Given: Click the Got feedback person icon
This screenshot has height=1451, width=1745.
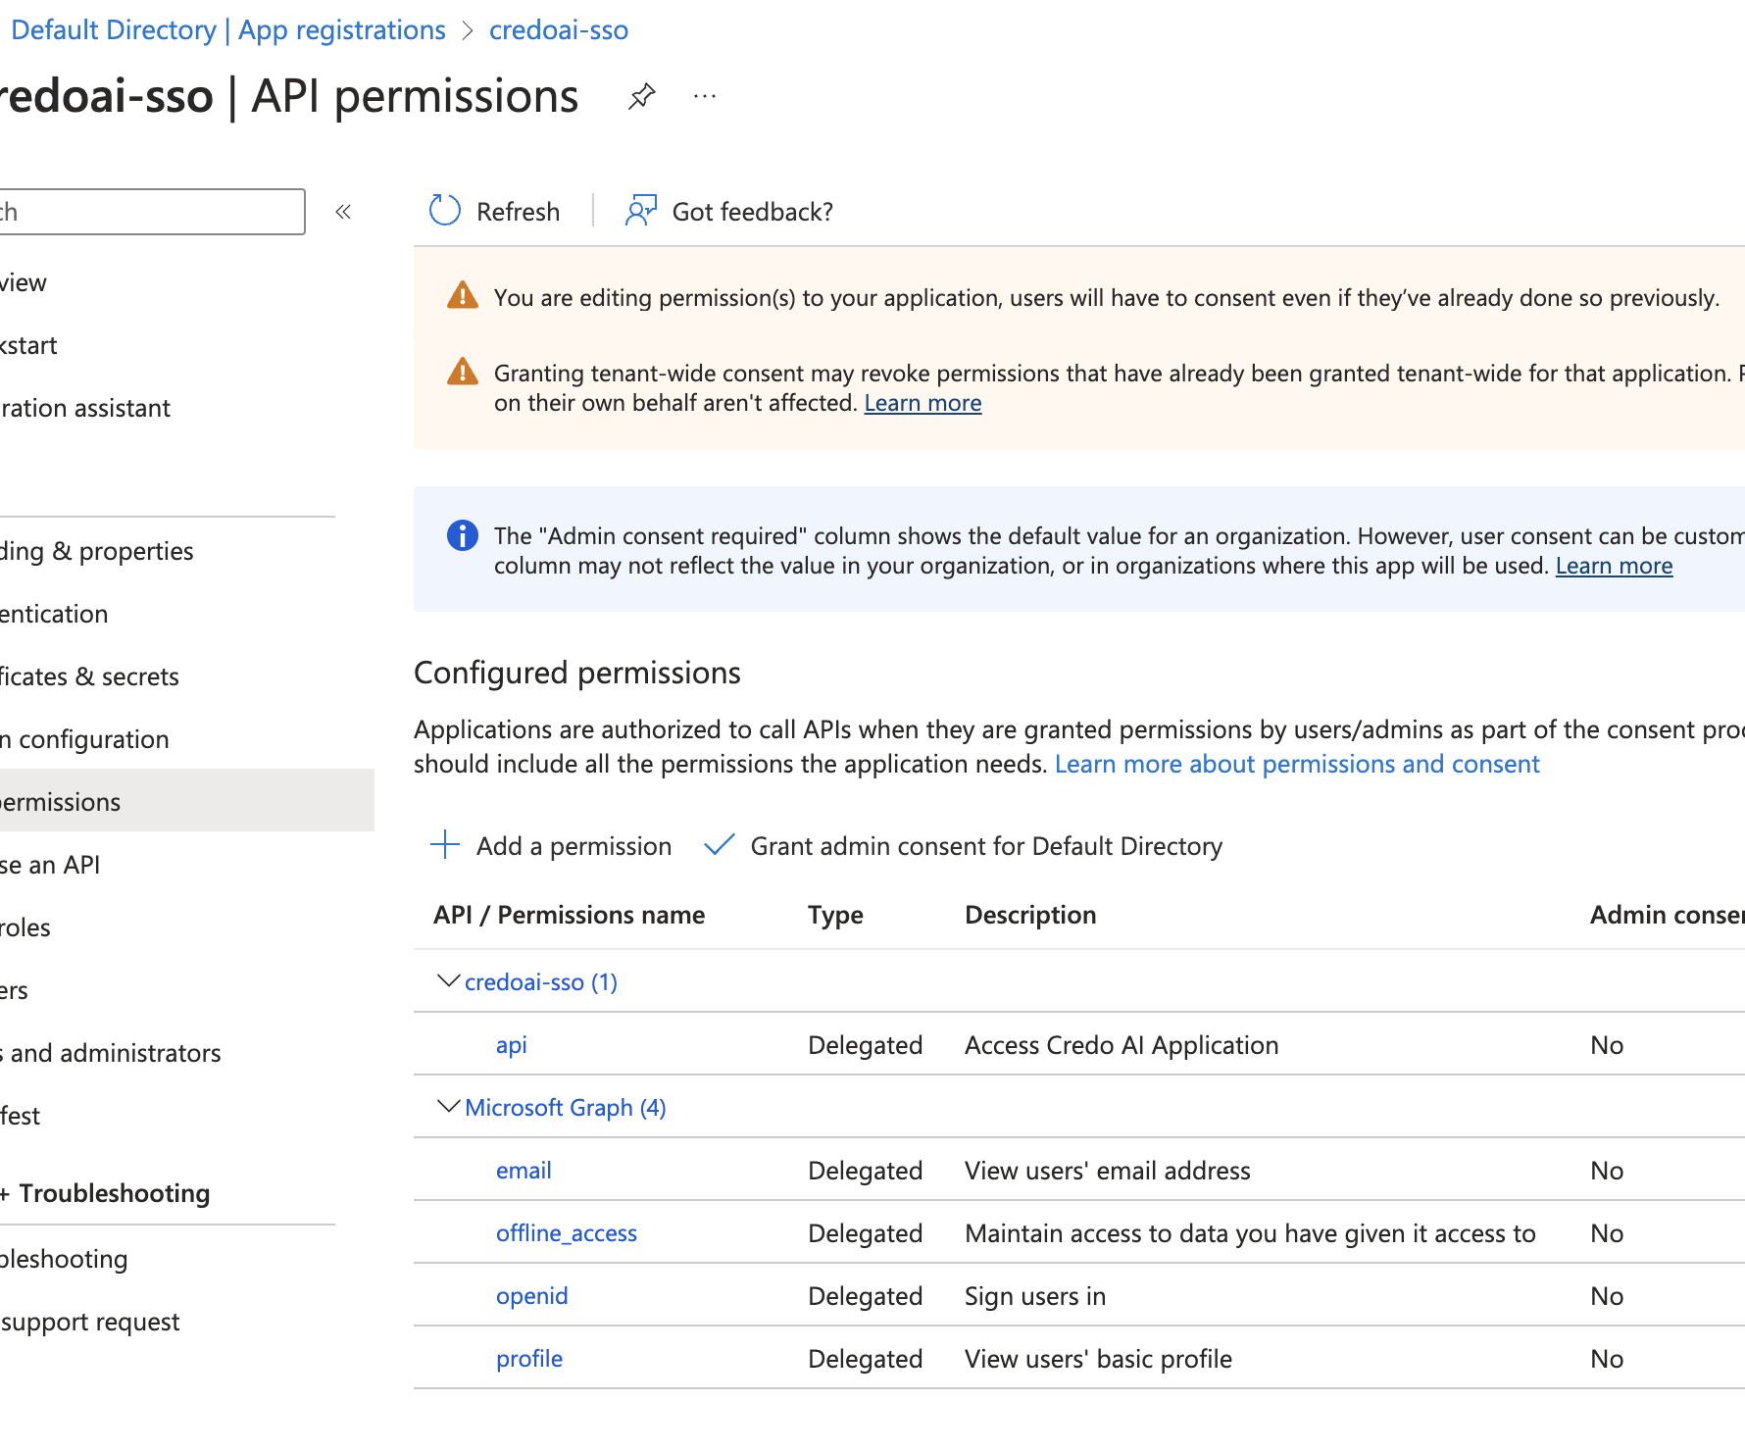Looking at the screenshot, I should [x=641, y=211].
